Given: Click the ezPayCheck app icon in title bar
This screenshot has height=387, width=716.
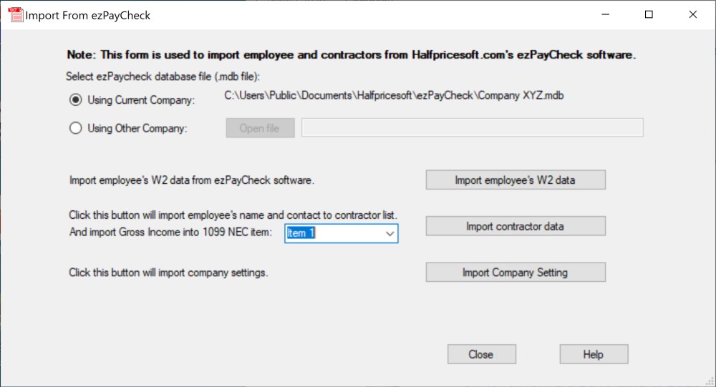Looking at the screenshot, I should tap(14, 14).
